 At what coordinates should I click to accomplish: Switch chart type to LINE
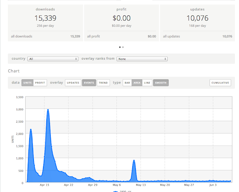pyautogui.click(x=147, y=83)
